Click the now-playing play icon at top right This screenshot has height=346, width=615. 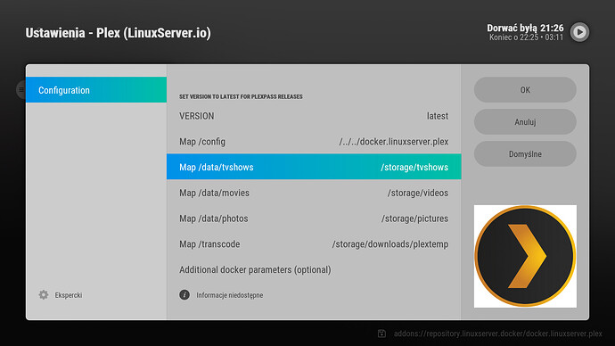(x=579, y=32)
